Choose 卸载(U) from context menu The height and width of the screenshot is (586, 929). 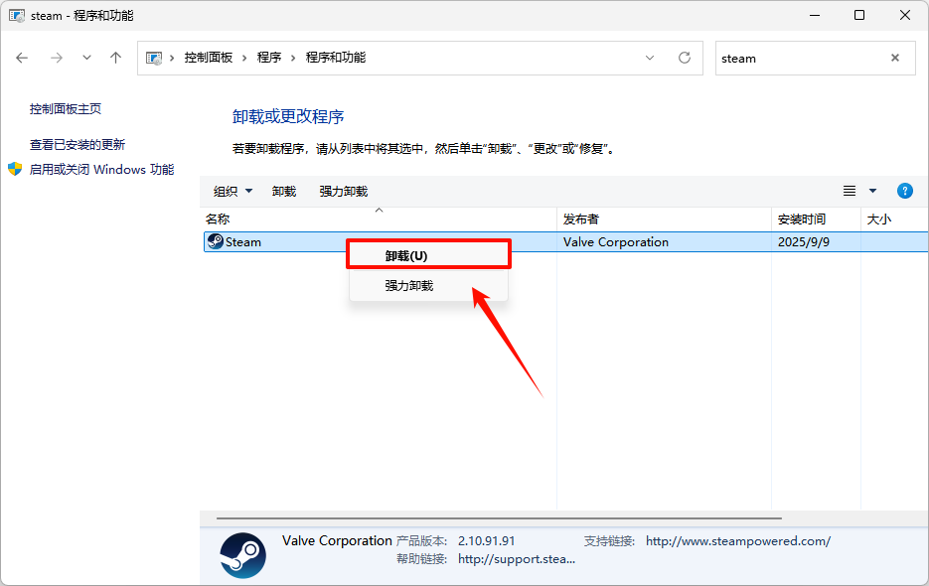pyautogui.click(x=428, y=255)
